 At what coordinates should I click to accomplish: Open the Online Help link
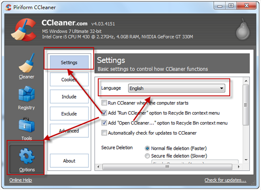(20, 180)
